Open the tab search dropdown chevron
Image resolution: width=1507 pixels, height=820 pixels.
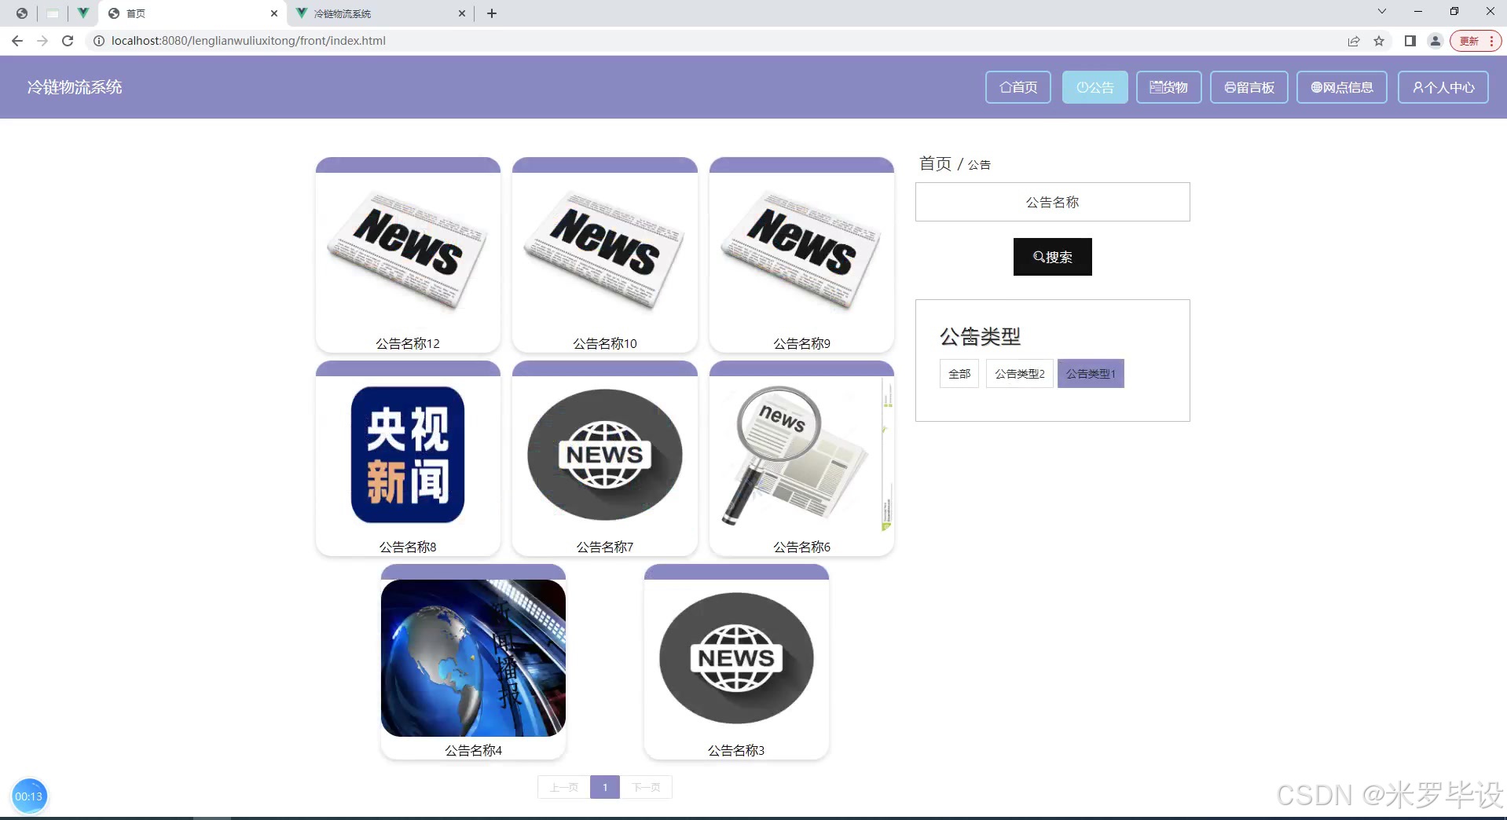[1382, 12]
